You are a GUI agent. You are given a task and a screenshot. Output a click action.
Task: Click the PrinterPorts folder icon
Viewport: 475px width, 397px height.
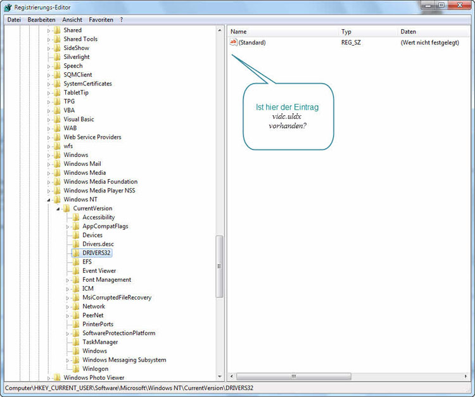click(75, 324)
